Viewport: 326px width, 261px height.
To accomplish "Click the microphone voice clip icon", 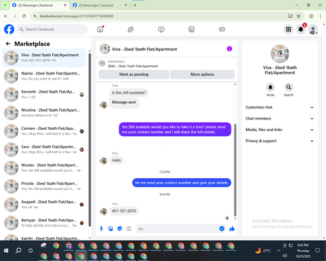I will tap(101, 228).
